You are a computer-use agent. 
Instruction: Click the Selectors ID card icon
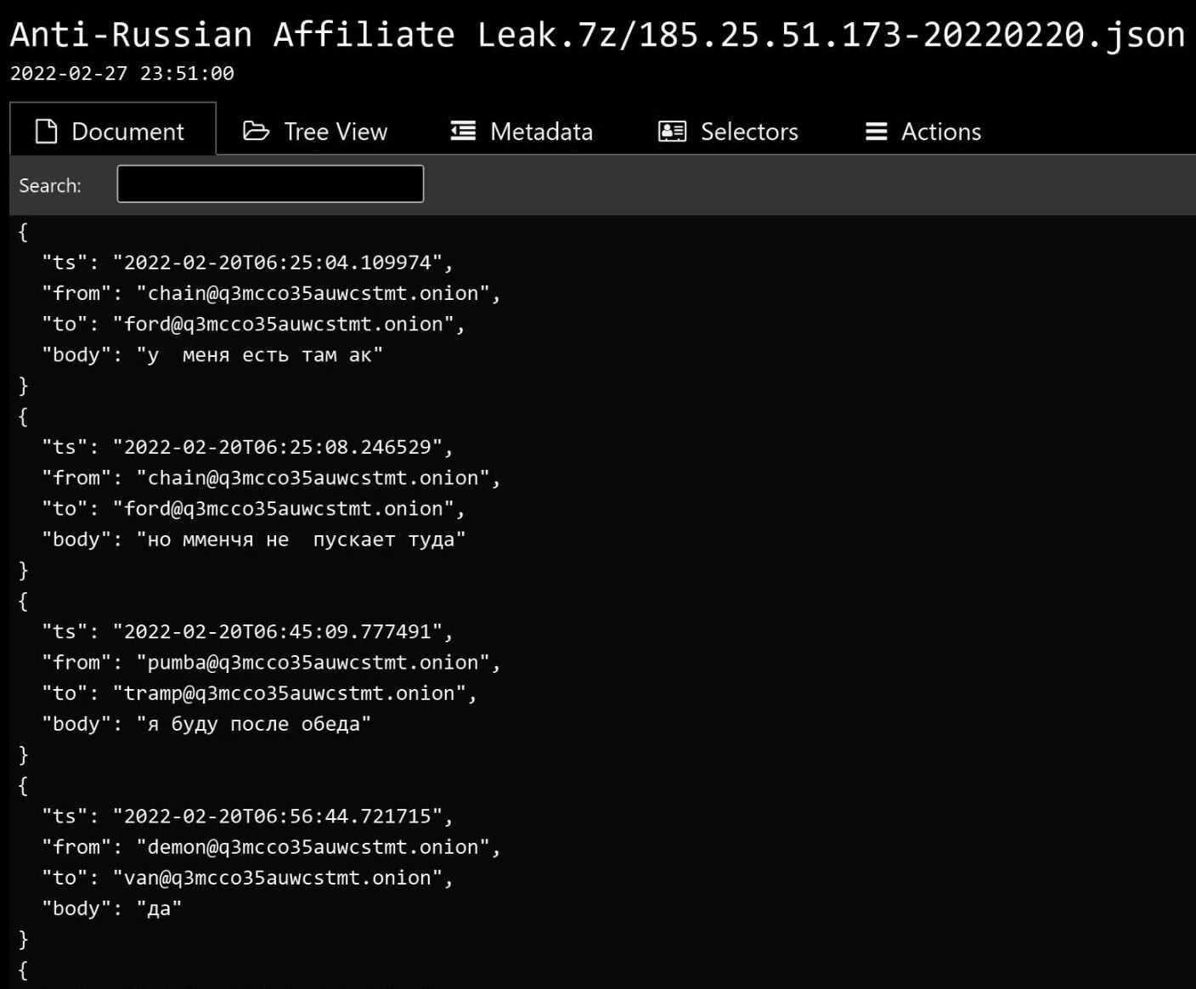(x=672, y=131)
